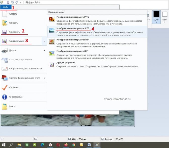Open Свойства via the checkmark icon
Screen dimensions: 169x148
[5, 87]
